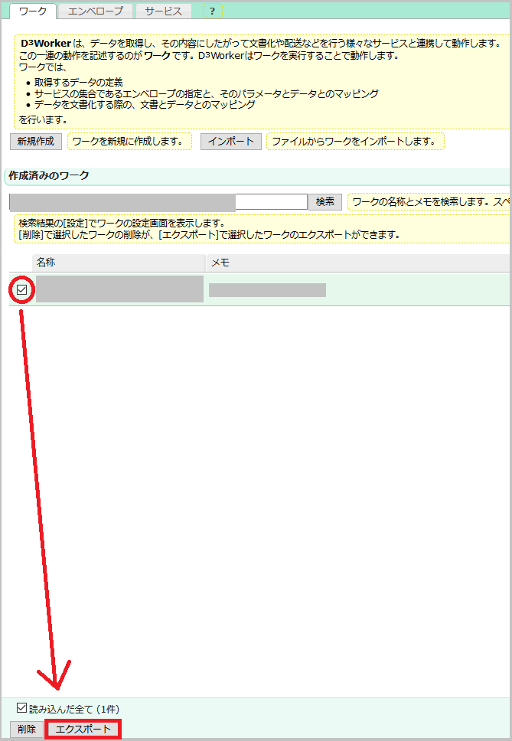Open the help '?' tab
Screen dimensions: 512x741
[x=212, y=11]
